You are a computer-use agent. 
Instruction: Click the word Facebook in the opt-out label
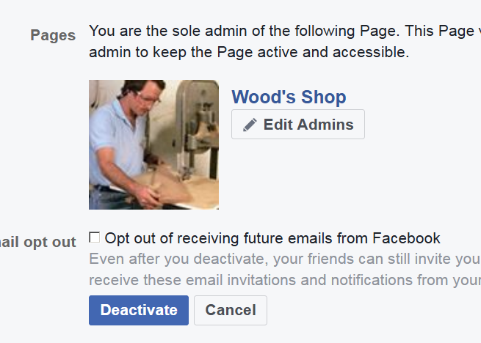[406, 238]
